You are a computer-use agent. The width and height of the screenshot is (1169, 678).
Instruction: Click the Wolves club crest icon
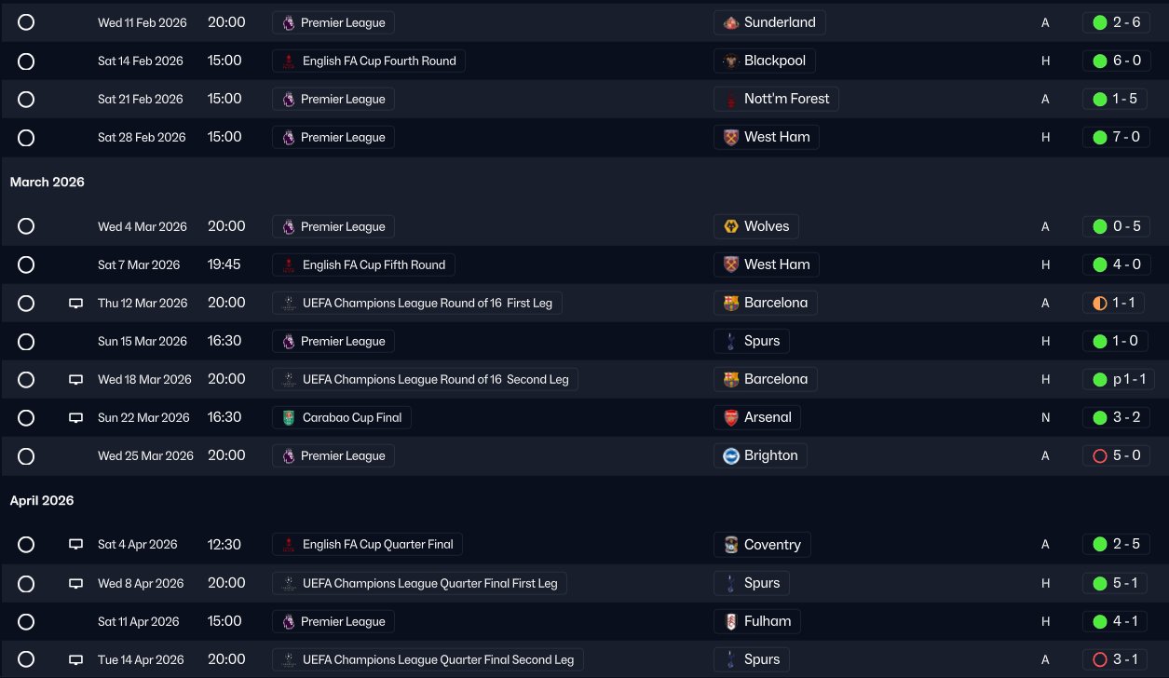tap(731, 226)
